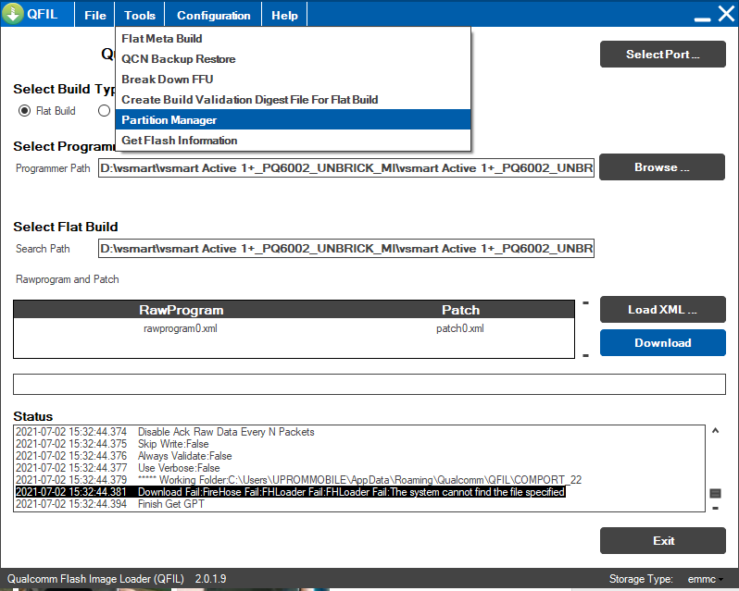Screen dimensions: 739x591
Task: Select the Flat Build radio button
Action: pyautogui.click(x=25, y=111)
